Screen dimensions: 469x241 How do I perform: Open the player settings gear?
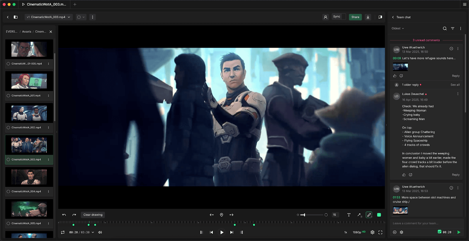pos(372,232)
